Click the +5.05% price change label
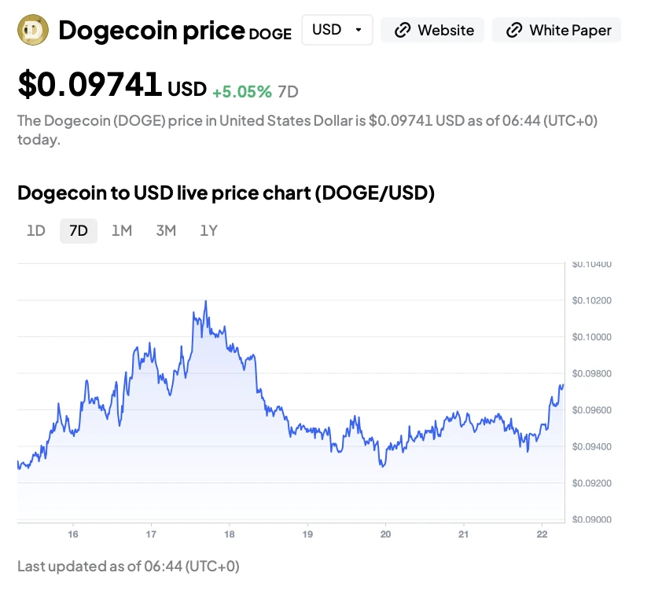The image size is (651, 591). coord(242,91)
